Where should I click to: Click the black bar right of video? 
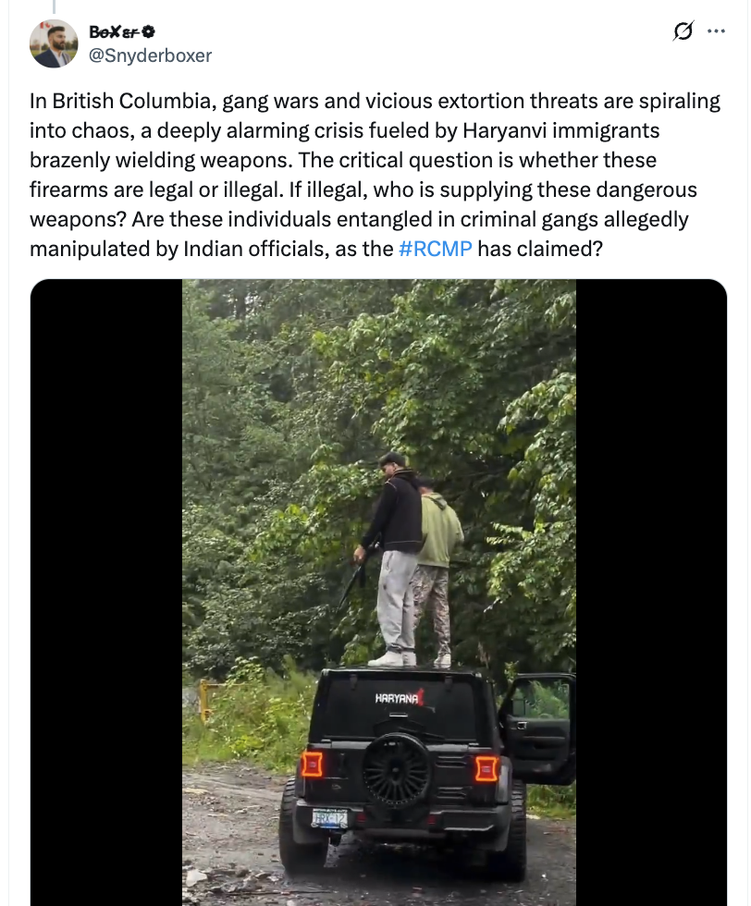click(x=651, y=593)
